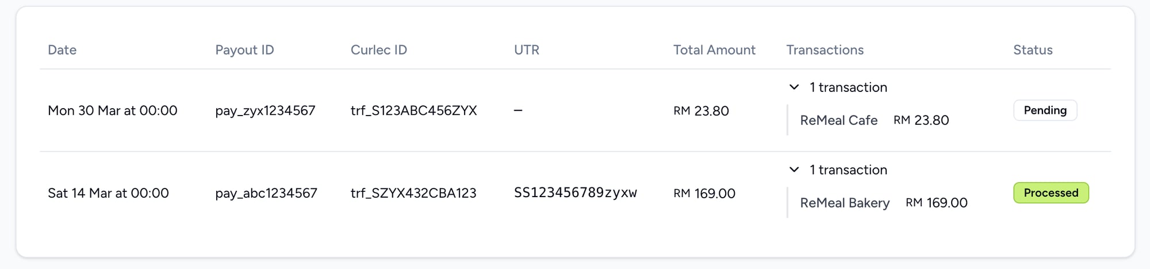Screen dimensions: 1150x269
Task: Click the Date column header
Action: click(x=62, y=50)
